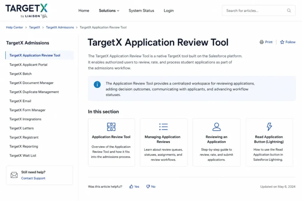Viewport: 302px width, 201px height.
Task: Open Help Center breadcrumb link
Action: (x=14, y=27)
